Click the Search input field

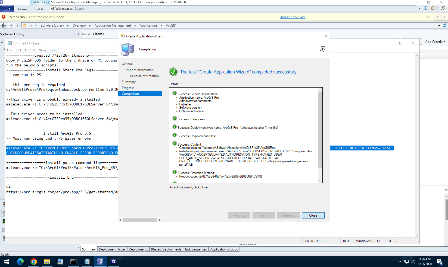[245, 9]
